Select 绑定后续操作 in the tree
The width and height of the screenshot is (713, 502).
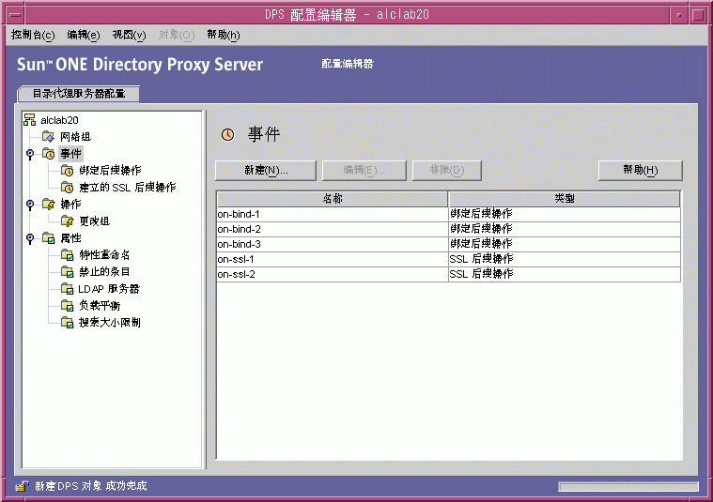pyautogui.click(x=110, y=171)
